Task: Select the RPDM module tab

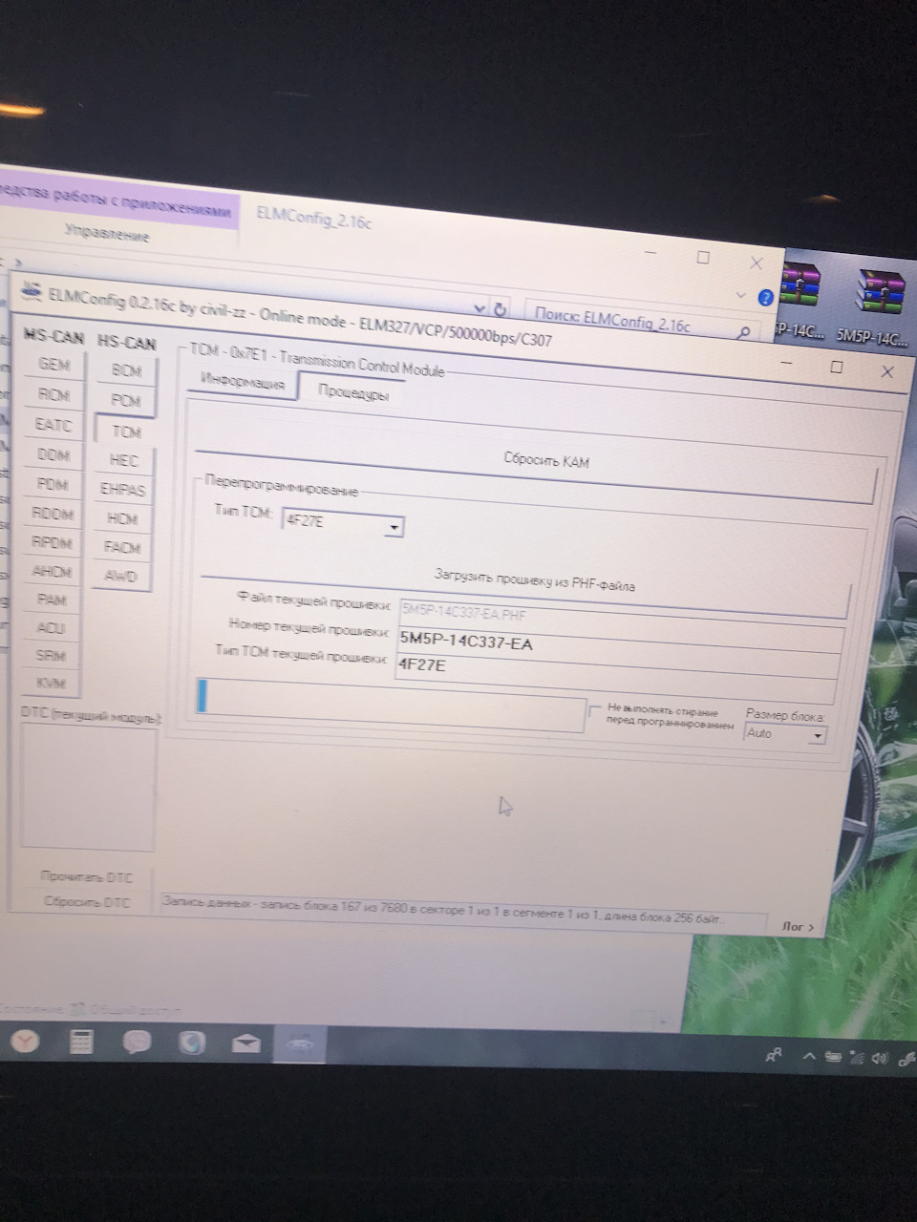Action: click(x=53, y=542)
